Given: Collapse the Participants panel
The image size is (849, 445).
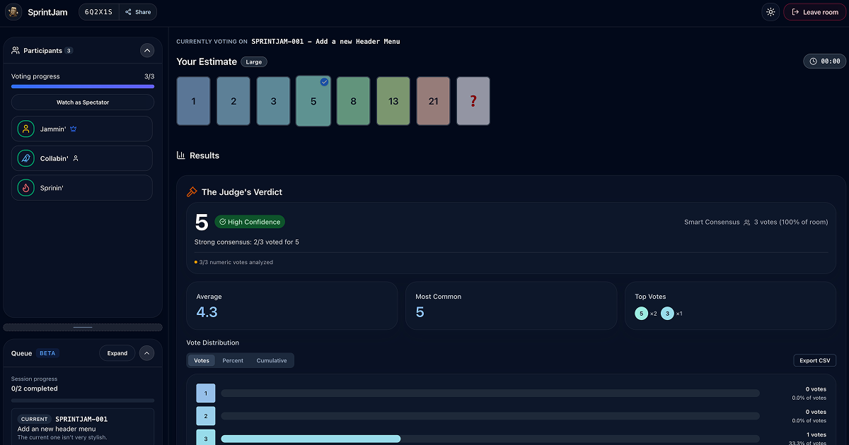Looking at the screenshot, I should [x=147, y=50].
